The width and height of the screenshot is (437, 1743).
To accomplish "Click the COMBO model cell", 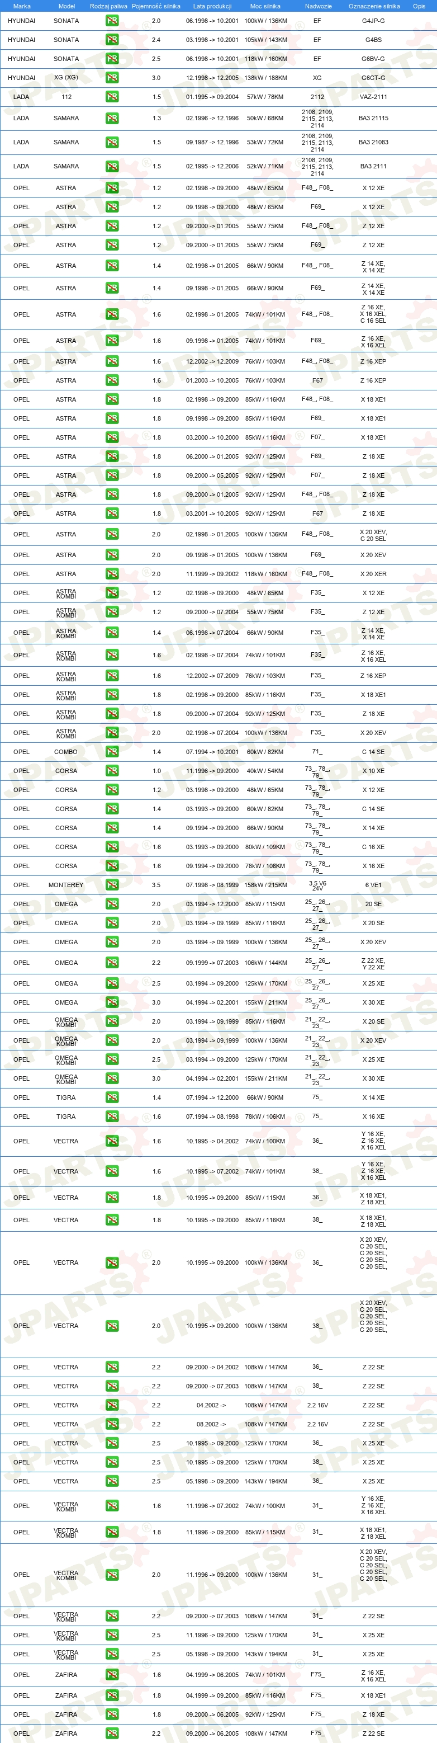I will (65, 752).
